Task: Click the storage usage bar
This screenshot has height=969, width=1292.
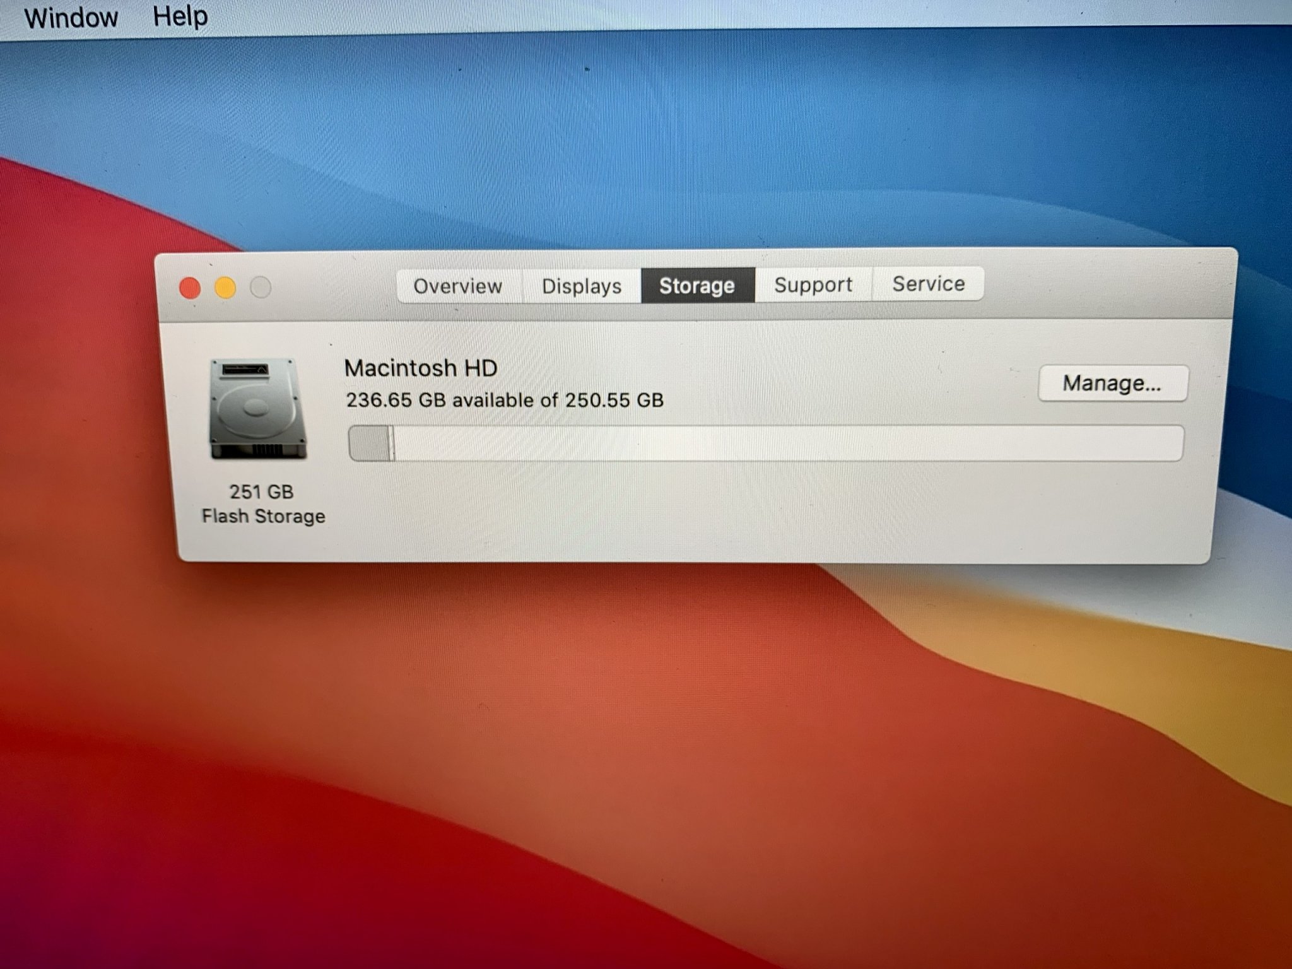Action: point(766,443)
